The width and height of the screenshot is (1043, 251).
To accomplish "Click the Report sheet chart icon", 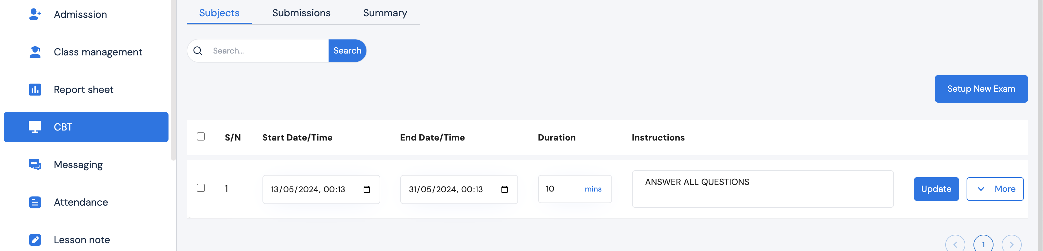I will click(x=35, y=90).
